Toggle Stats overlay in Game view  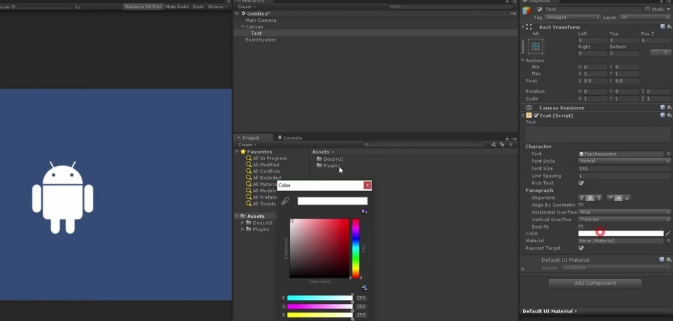pos(198,7)
